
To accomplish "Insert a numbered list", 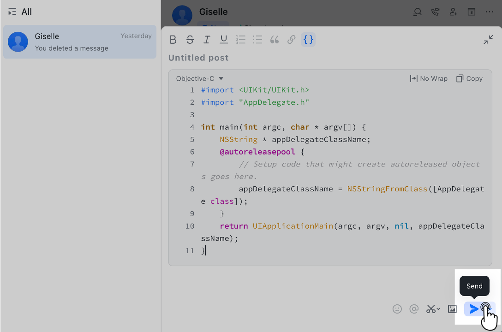I will coord(240,40).
